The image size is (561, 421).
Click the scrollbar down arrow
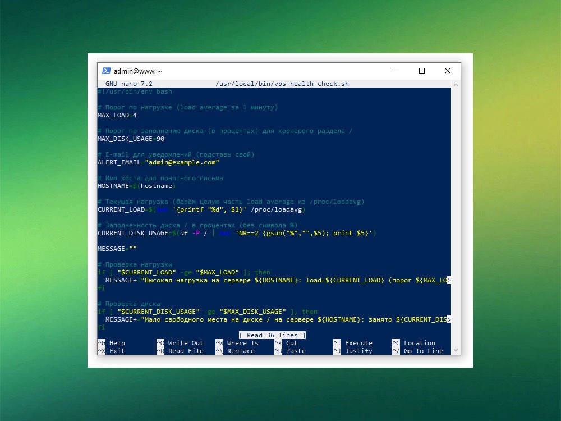click(456, 351)
